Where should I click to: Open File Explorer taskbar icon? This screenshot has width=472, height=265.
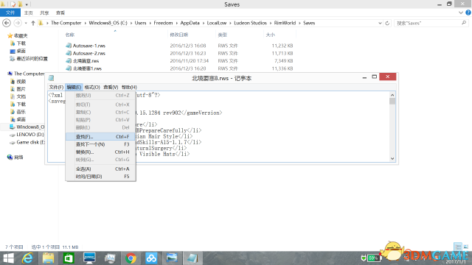click(x=48, y=258)
